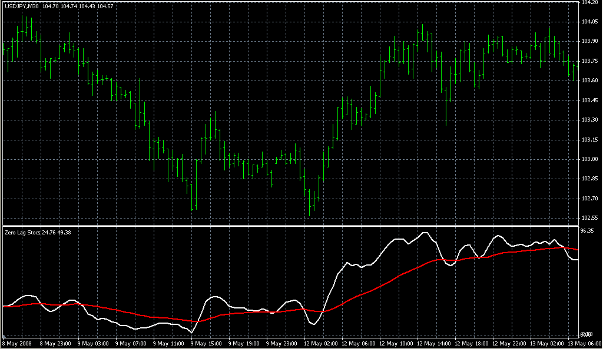Select the 12 May 14:00 time label
This screenshot has width=603, height=349.
pyautogui.click(x=434, y=344)
